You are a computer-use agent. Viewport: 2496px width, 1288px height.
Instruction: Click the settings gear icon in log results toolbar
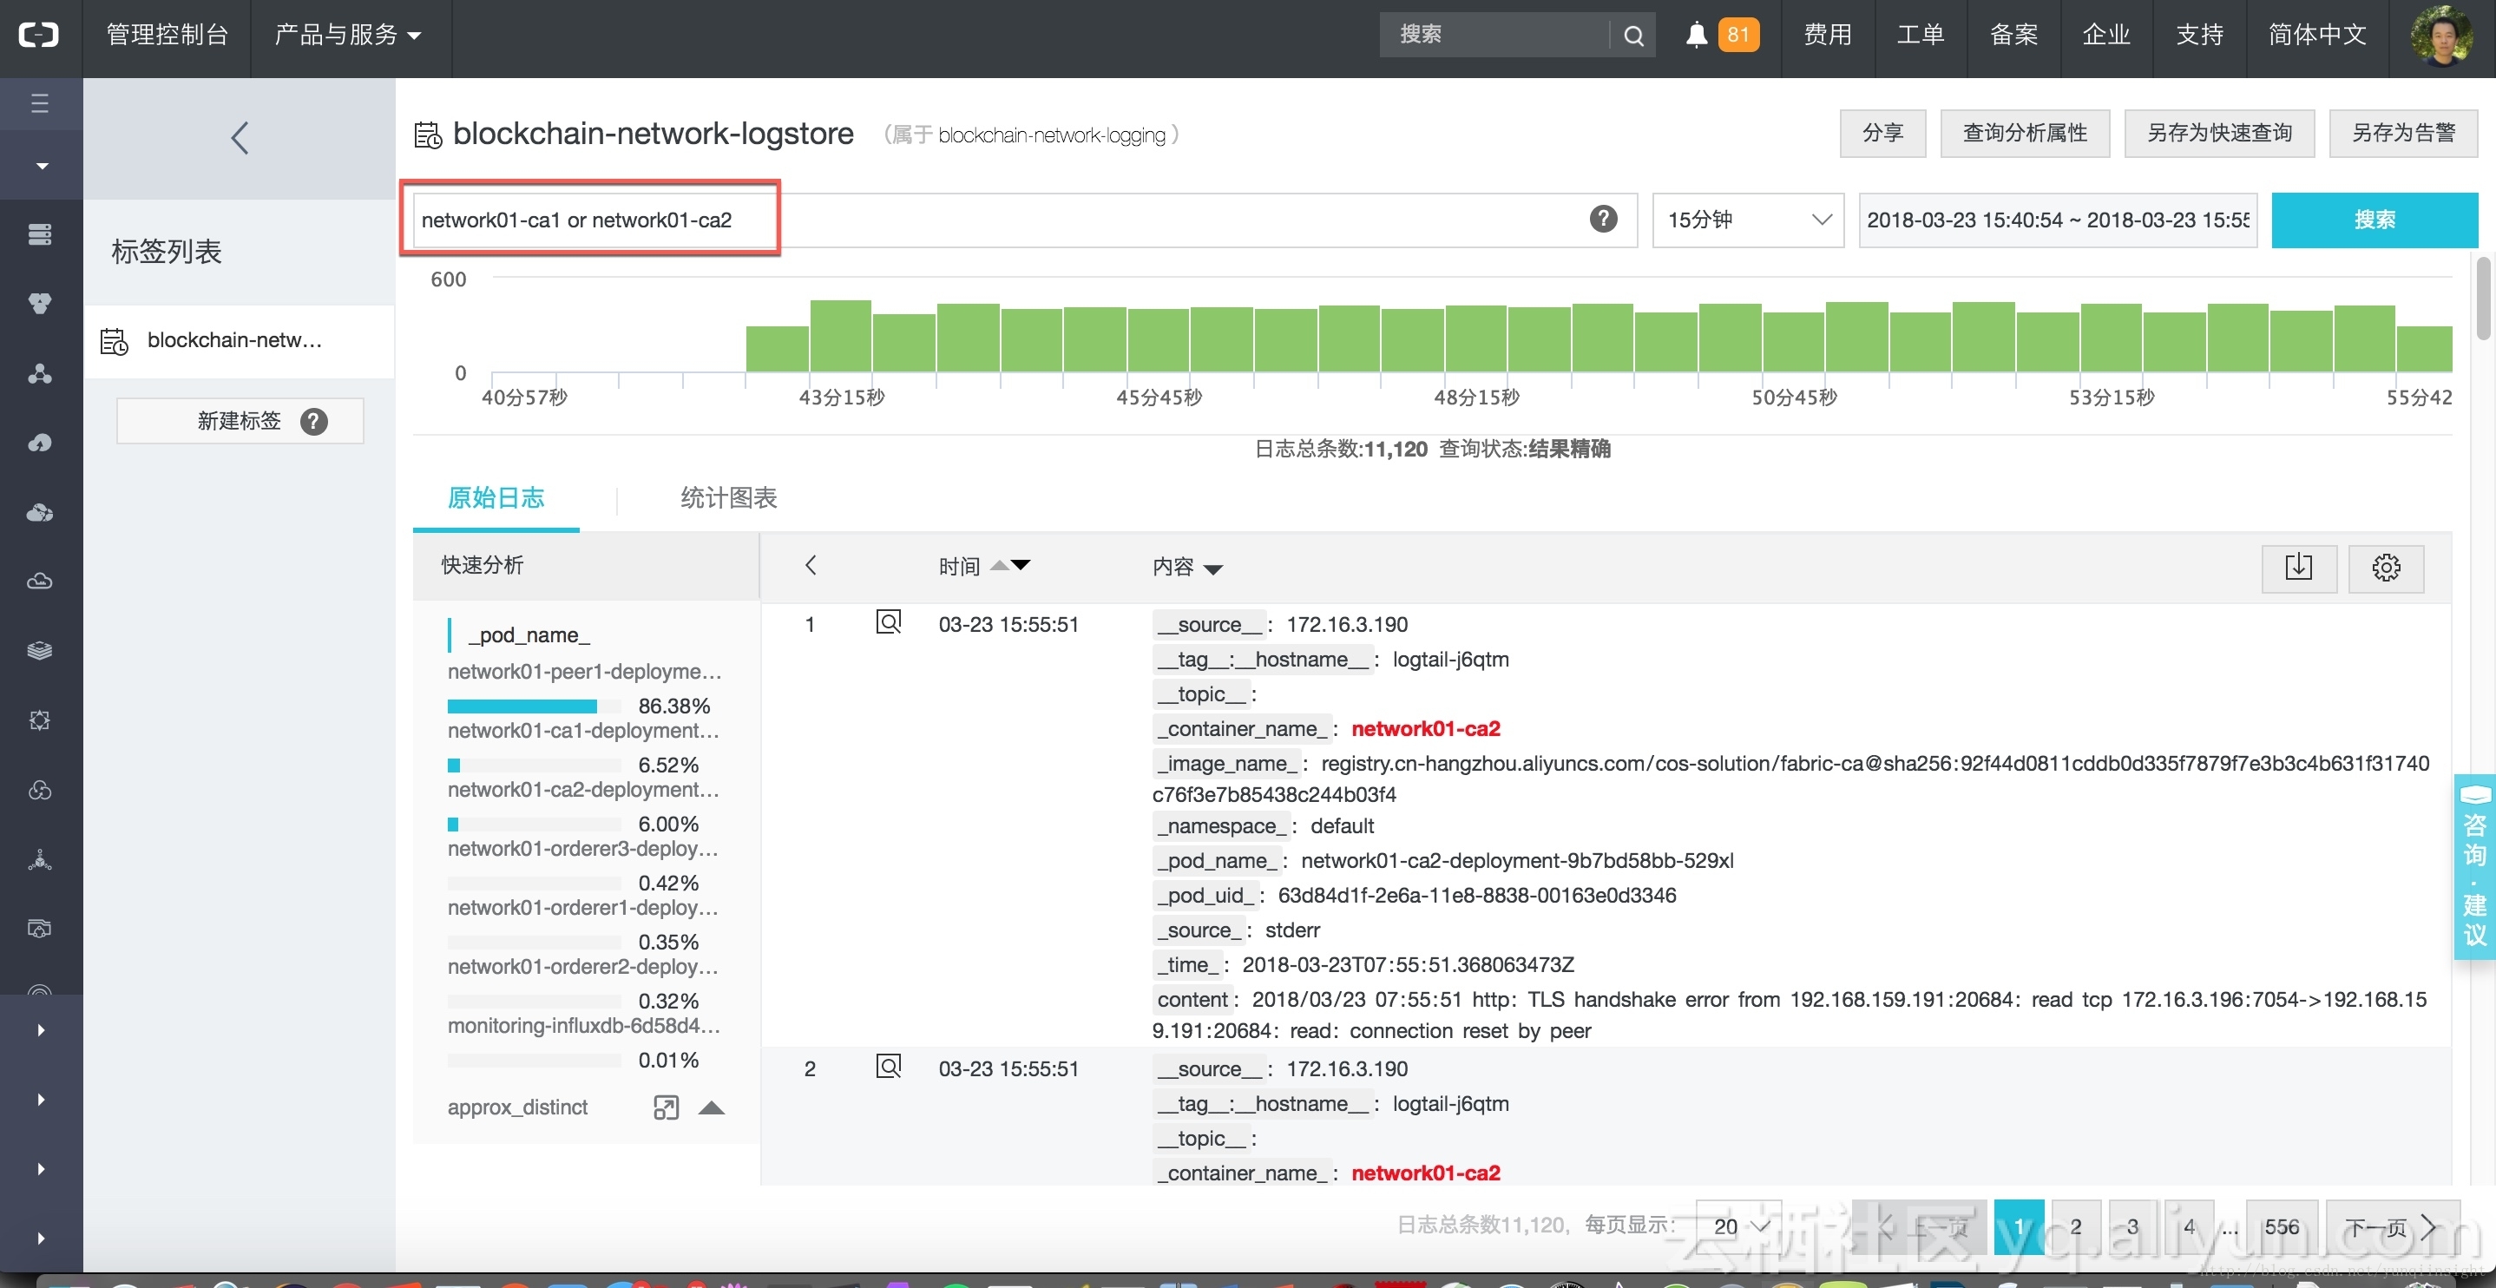2386,567
